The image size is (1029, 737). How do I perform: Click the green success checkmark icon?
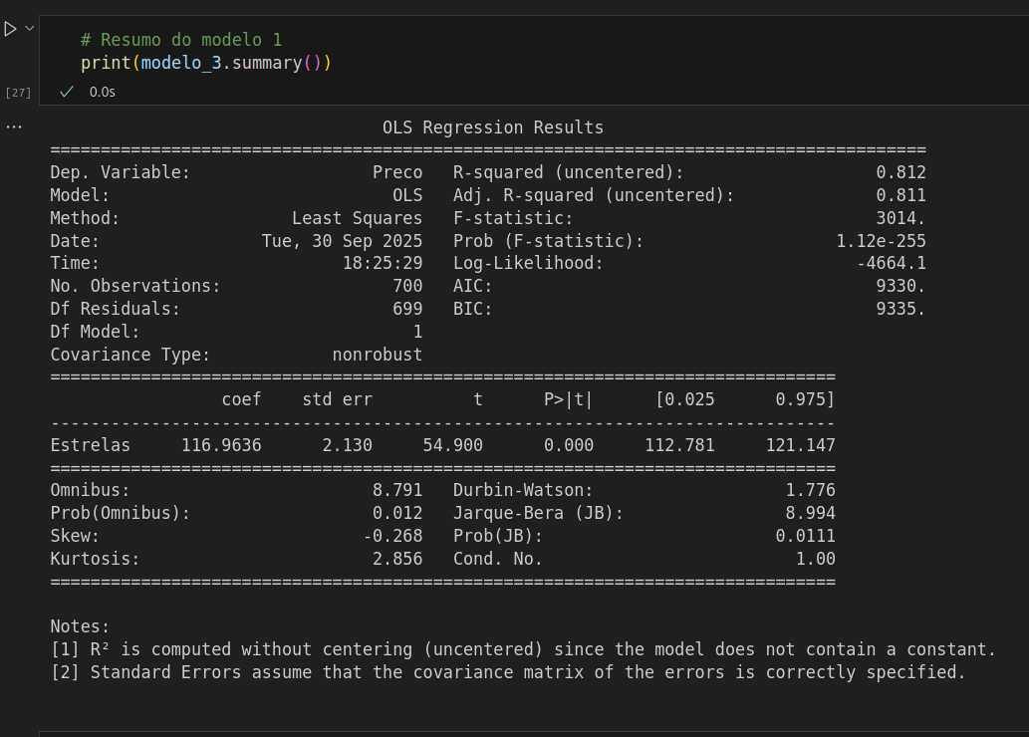[67, 92]
